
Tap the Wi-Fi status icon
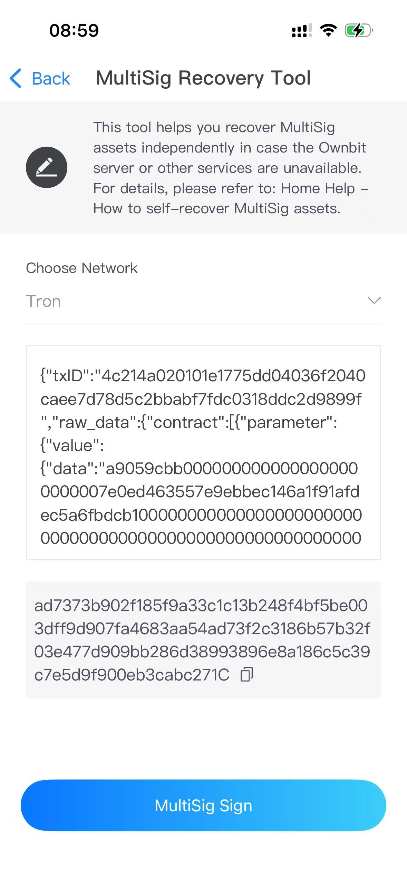tap(328, 30)
